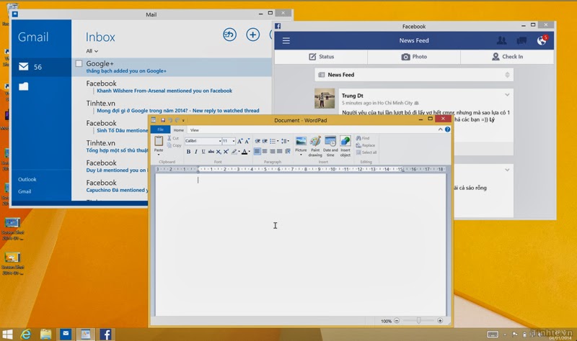
Task: Click the Cut button in WordPad
Action: coord(173,138)
